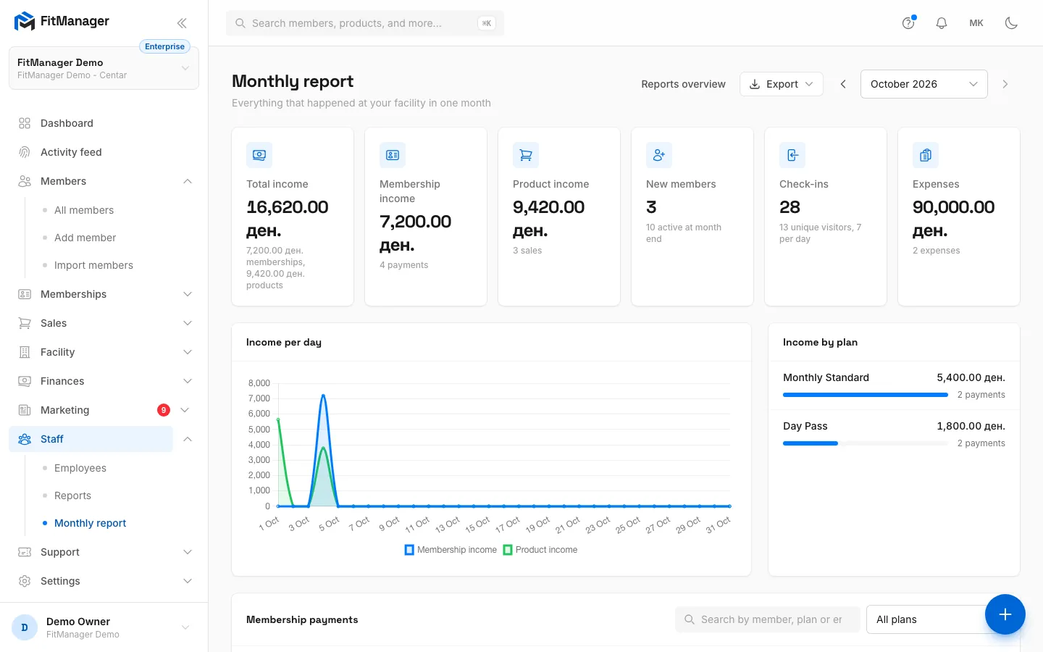Open the help question-mark icon
Image resolution: width=1043 pixels, height=652 pixels.
908,23
